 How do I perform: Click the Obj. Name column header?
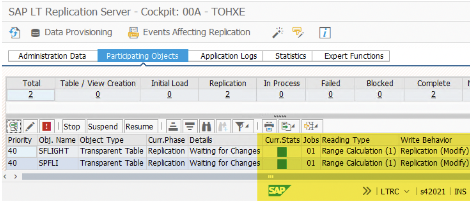click(57, 140)
